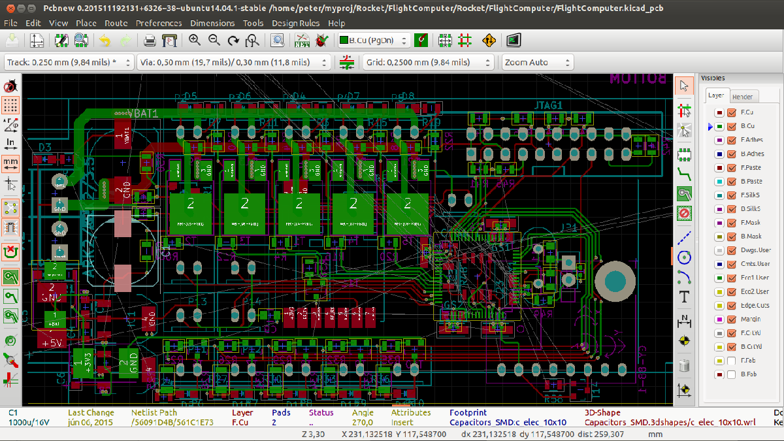Select the Add Keepout Area tool
The height and width of the screenshot is (441, 784).
pos(684,214)
